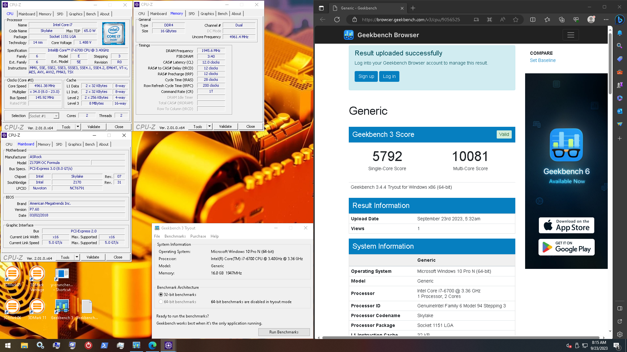The image size is (627, 352).
Task: Open the 3DMark 11 desktop shortcut
Action: (x=37, y=309)
